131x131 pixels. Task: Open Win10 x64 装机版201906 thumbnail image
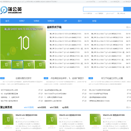(x=8, y=119)
